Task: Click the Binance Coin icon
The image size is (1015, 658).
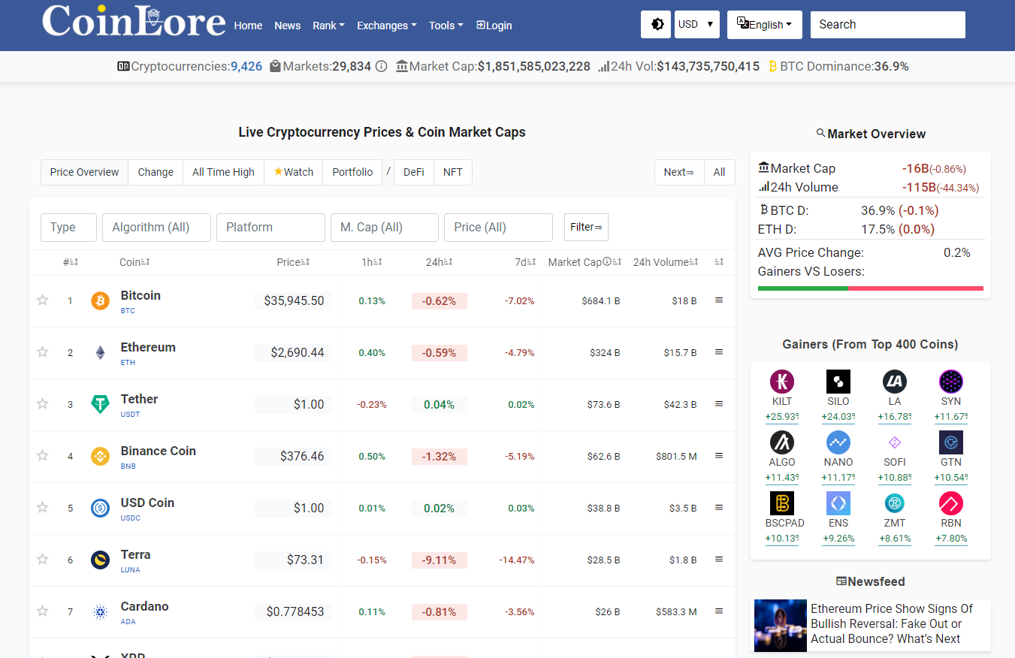Action: point(100,457)
